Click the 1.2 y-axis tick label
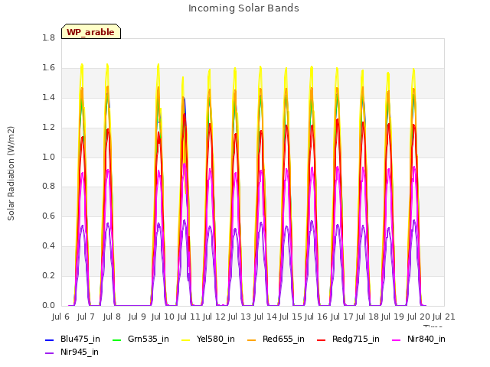 [48, 128]
